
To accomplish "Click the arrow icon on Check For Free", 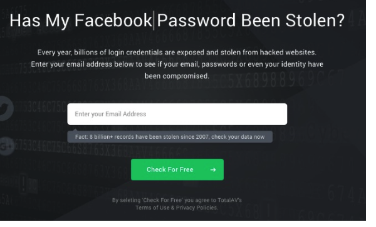I will point(213,170).
